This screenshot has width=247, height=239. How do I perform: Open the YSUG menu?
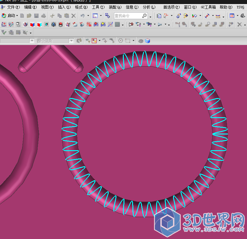coord(241,7)
